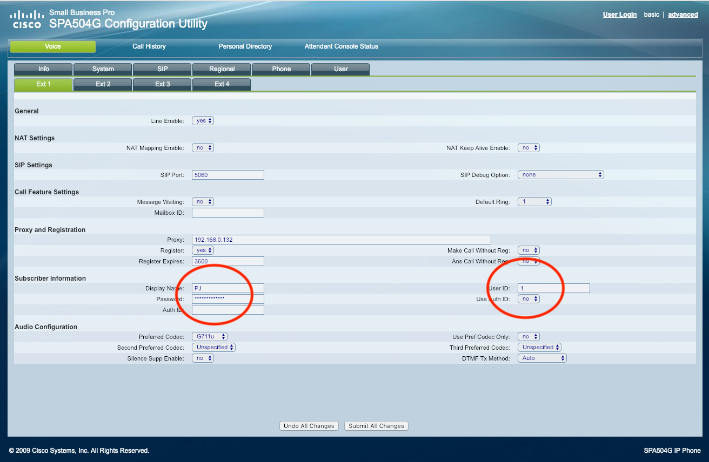Switch to Ext 2 tab
This screenshot has height=462, width=709.
103,84
